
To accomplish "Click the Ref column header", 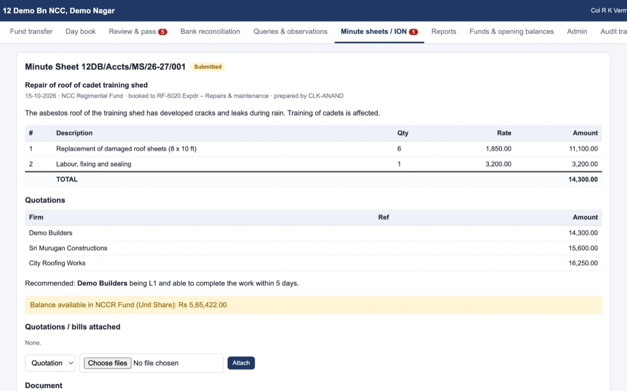I will pos(384,217).
